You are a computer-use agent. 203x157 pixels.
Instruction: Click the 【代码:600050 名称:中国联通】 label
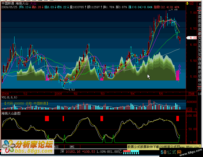26,103
